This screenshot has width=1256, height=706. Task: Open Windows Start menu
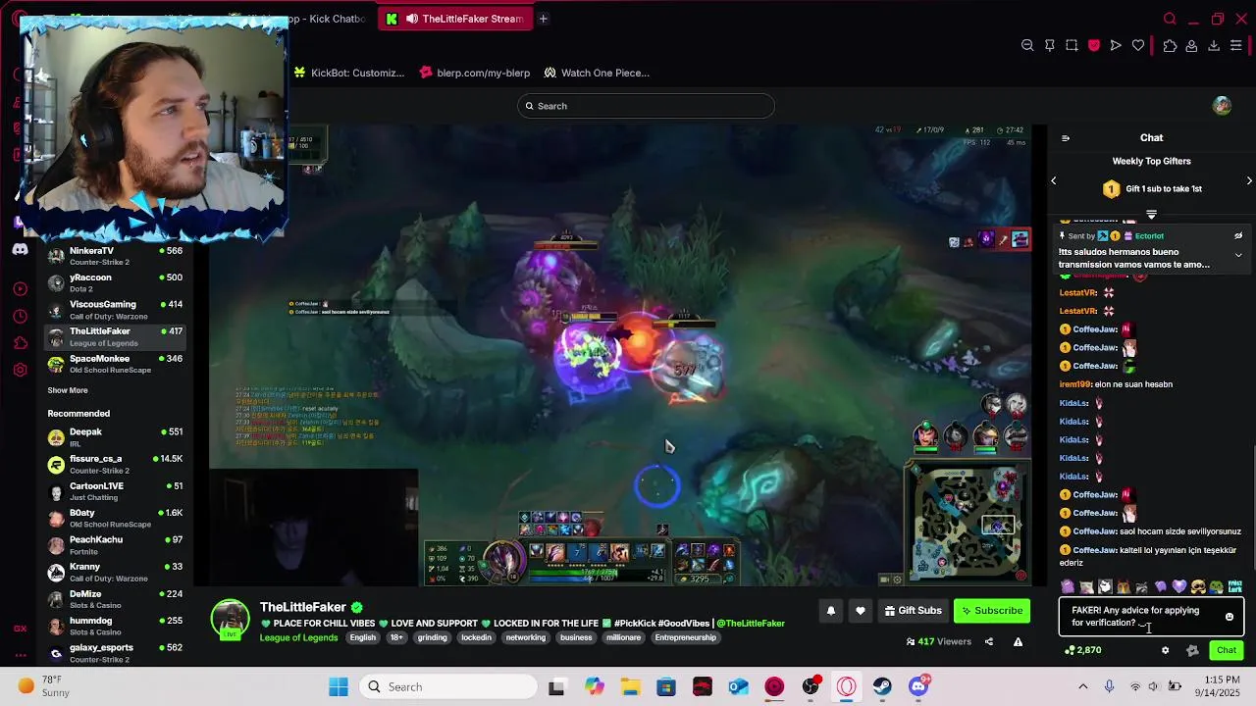(x=339, y=686)
